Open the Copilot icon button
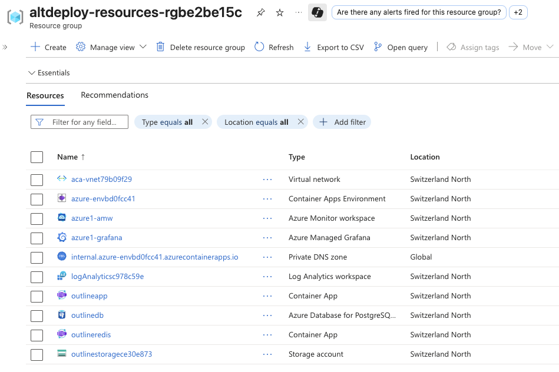 coord(317,12)
